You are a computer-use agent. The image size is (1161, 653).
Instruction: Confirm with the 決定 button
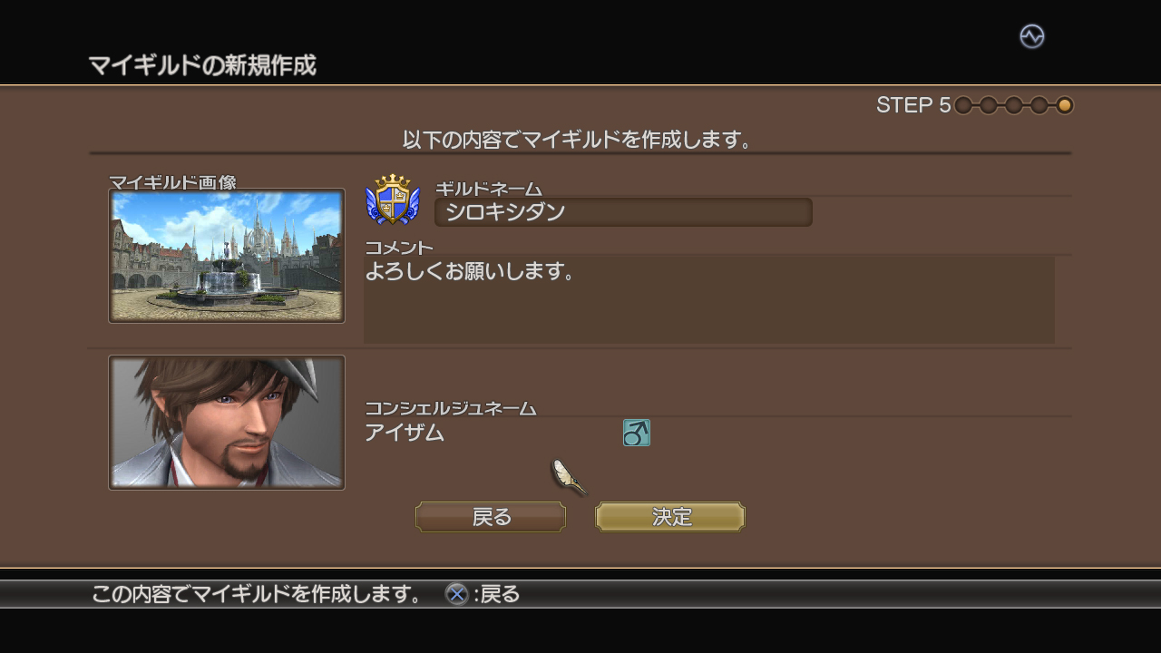tap(670, 517)
